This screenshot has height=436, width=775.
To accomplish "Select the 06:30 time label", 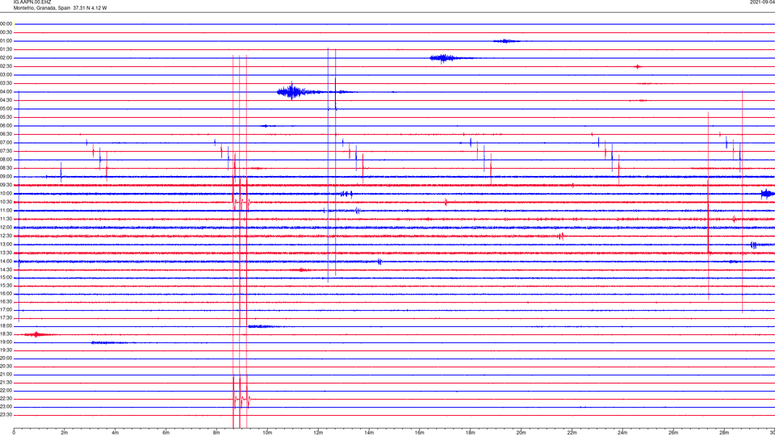I will [x=6, y=134].
